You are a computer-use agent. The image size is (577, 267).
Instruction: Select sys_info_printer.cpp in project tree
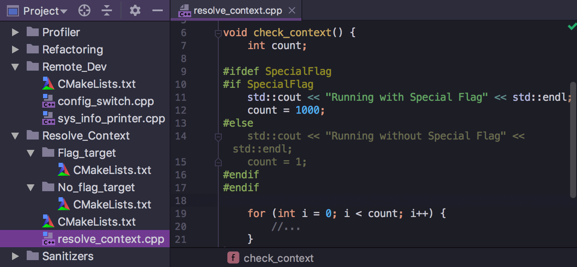(111, 118)
